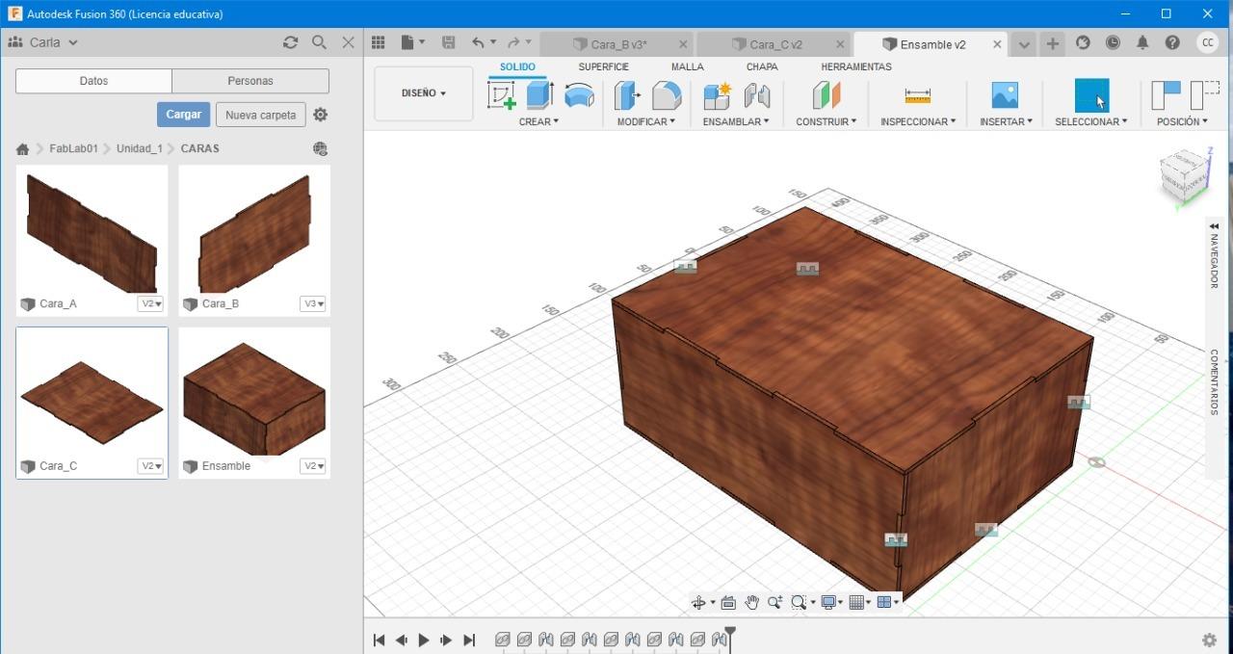Click the Nueva carpeta button
Image resolution: width=1233 pixels, height=654 pixels.
(260, 115)
